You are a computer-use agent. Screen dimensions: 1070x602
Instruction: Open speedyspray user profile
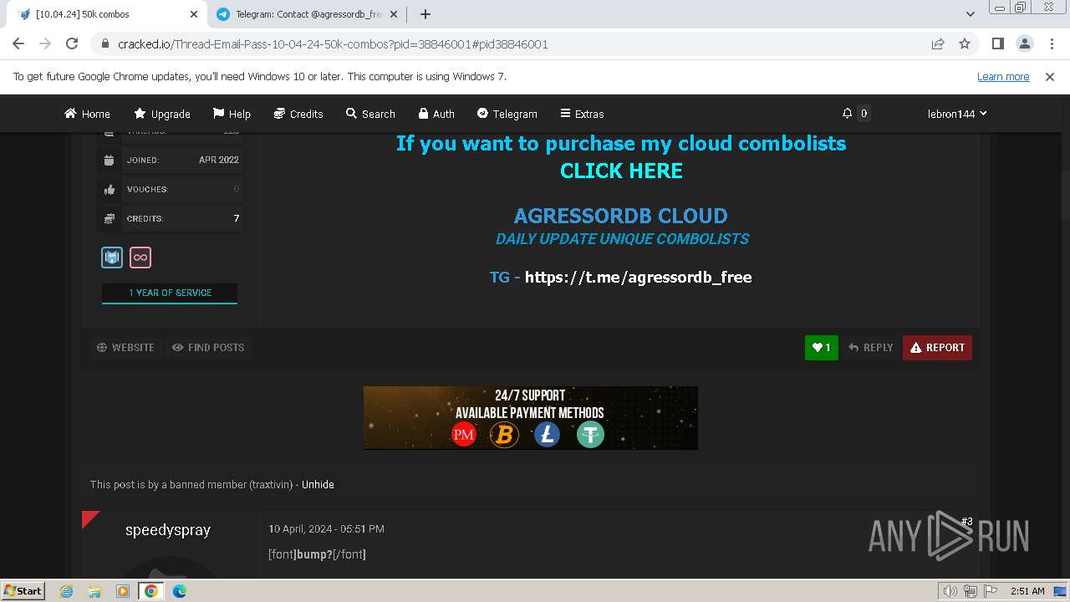tap(168, 530)
